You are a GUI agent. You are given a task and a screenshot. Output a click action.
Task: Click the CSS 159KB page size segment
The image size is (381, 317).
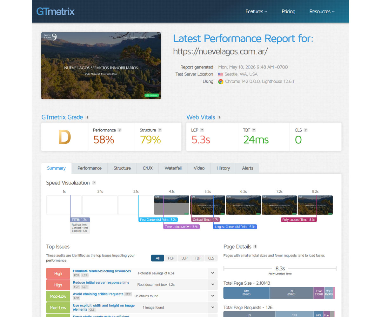pos(329,293)
